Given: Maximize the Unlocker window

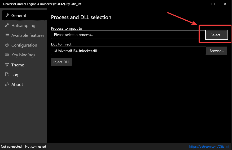Looking at the screenshot, I should point(213,4).
